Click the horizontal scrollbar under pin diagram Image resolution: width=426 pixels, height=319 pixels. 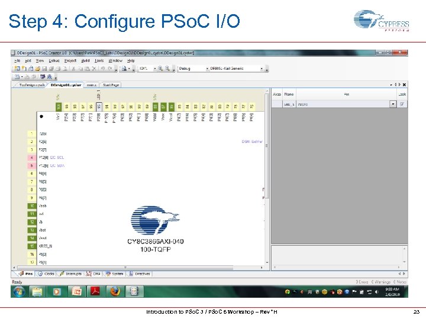tap(125, 268)
